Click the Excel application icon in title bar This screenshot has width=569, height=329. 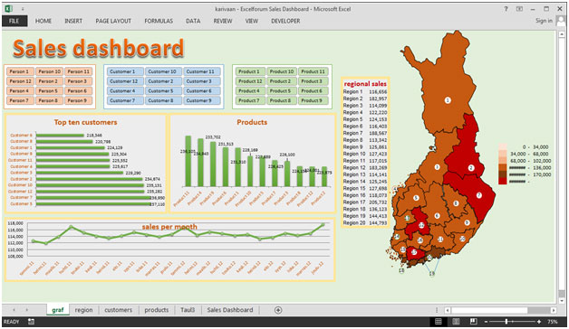[8, 9]
